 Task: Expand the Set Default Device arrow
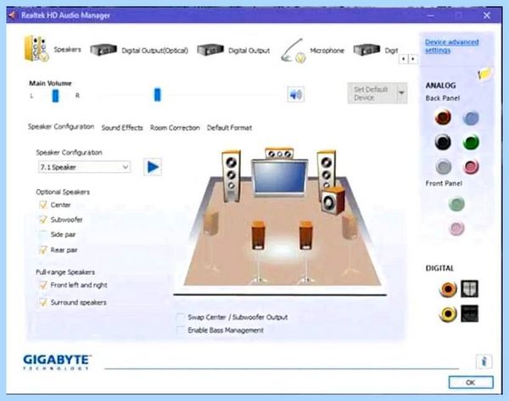401,93
